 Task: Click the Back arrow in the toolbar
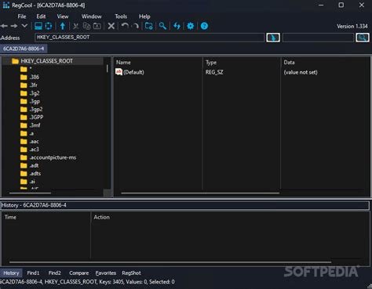(x=4, y=26)
